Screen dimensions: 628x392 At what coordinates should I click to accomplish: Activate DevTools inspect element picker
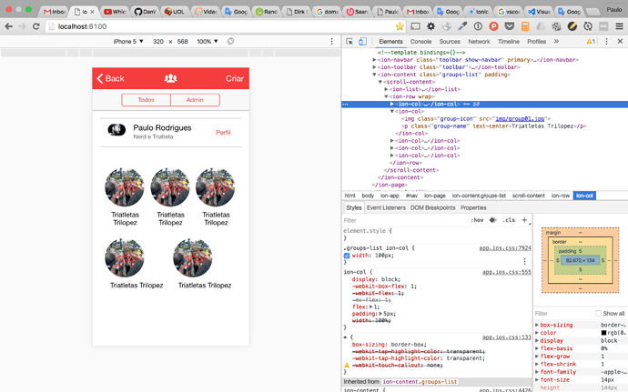(x=349, y=41)
